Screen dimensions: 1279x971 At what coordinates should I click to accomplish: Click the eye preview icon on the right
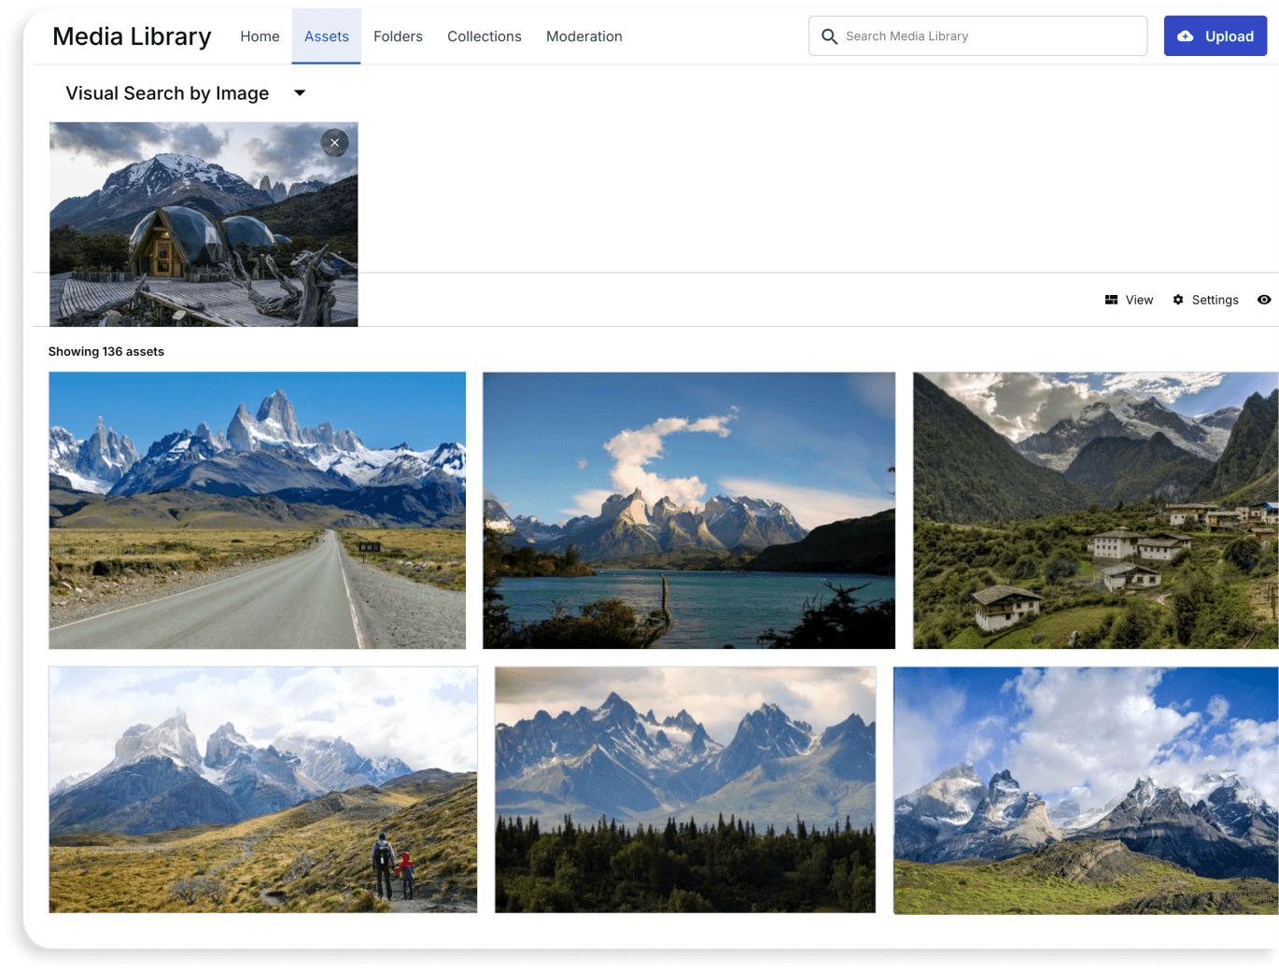pyautogui.click(x=1266, y=299)
